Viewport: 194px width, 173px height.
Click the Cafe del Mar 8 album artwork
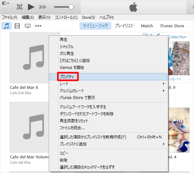click(29, 58)
